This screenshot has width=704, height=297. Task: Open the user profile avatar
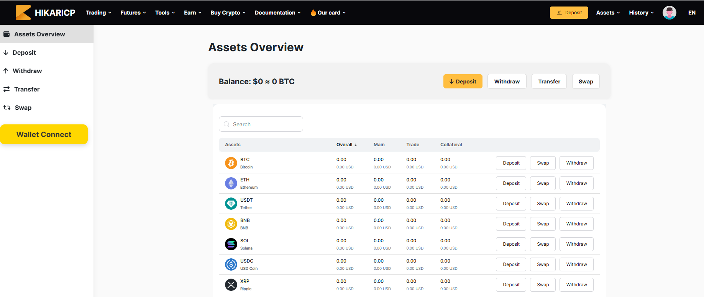click(x=669, y=13)
